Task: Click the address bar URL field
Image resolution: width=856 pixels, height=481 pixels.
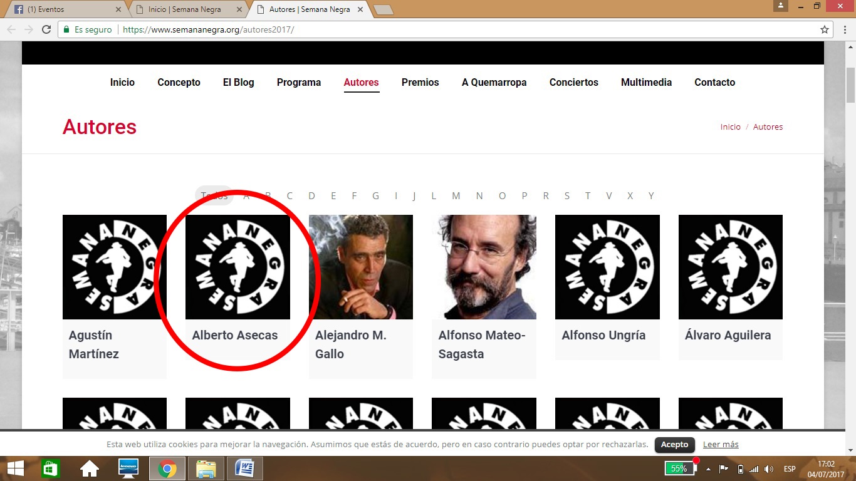Action: click(439, 29)
